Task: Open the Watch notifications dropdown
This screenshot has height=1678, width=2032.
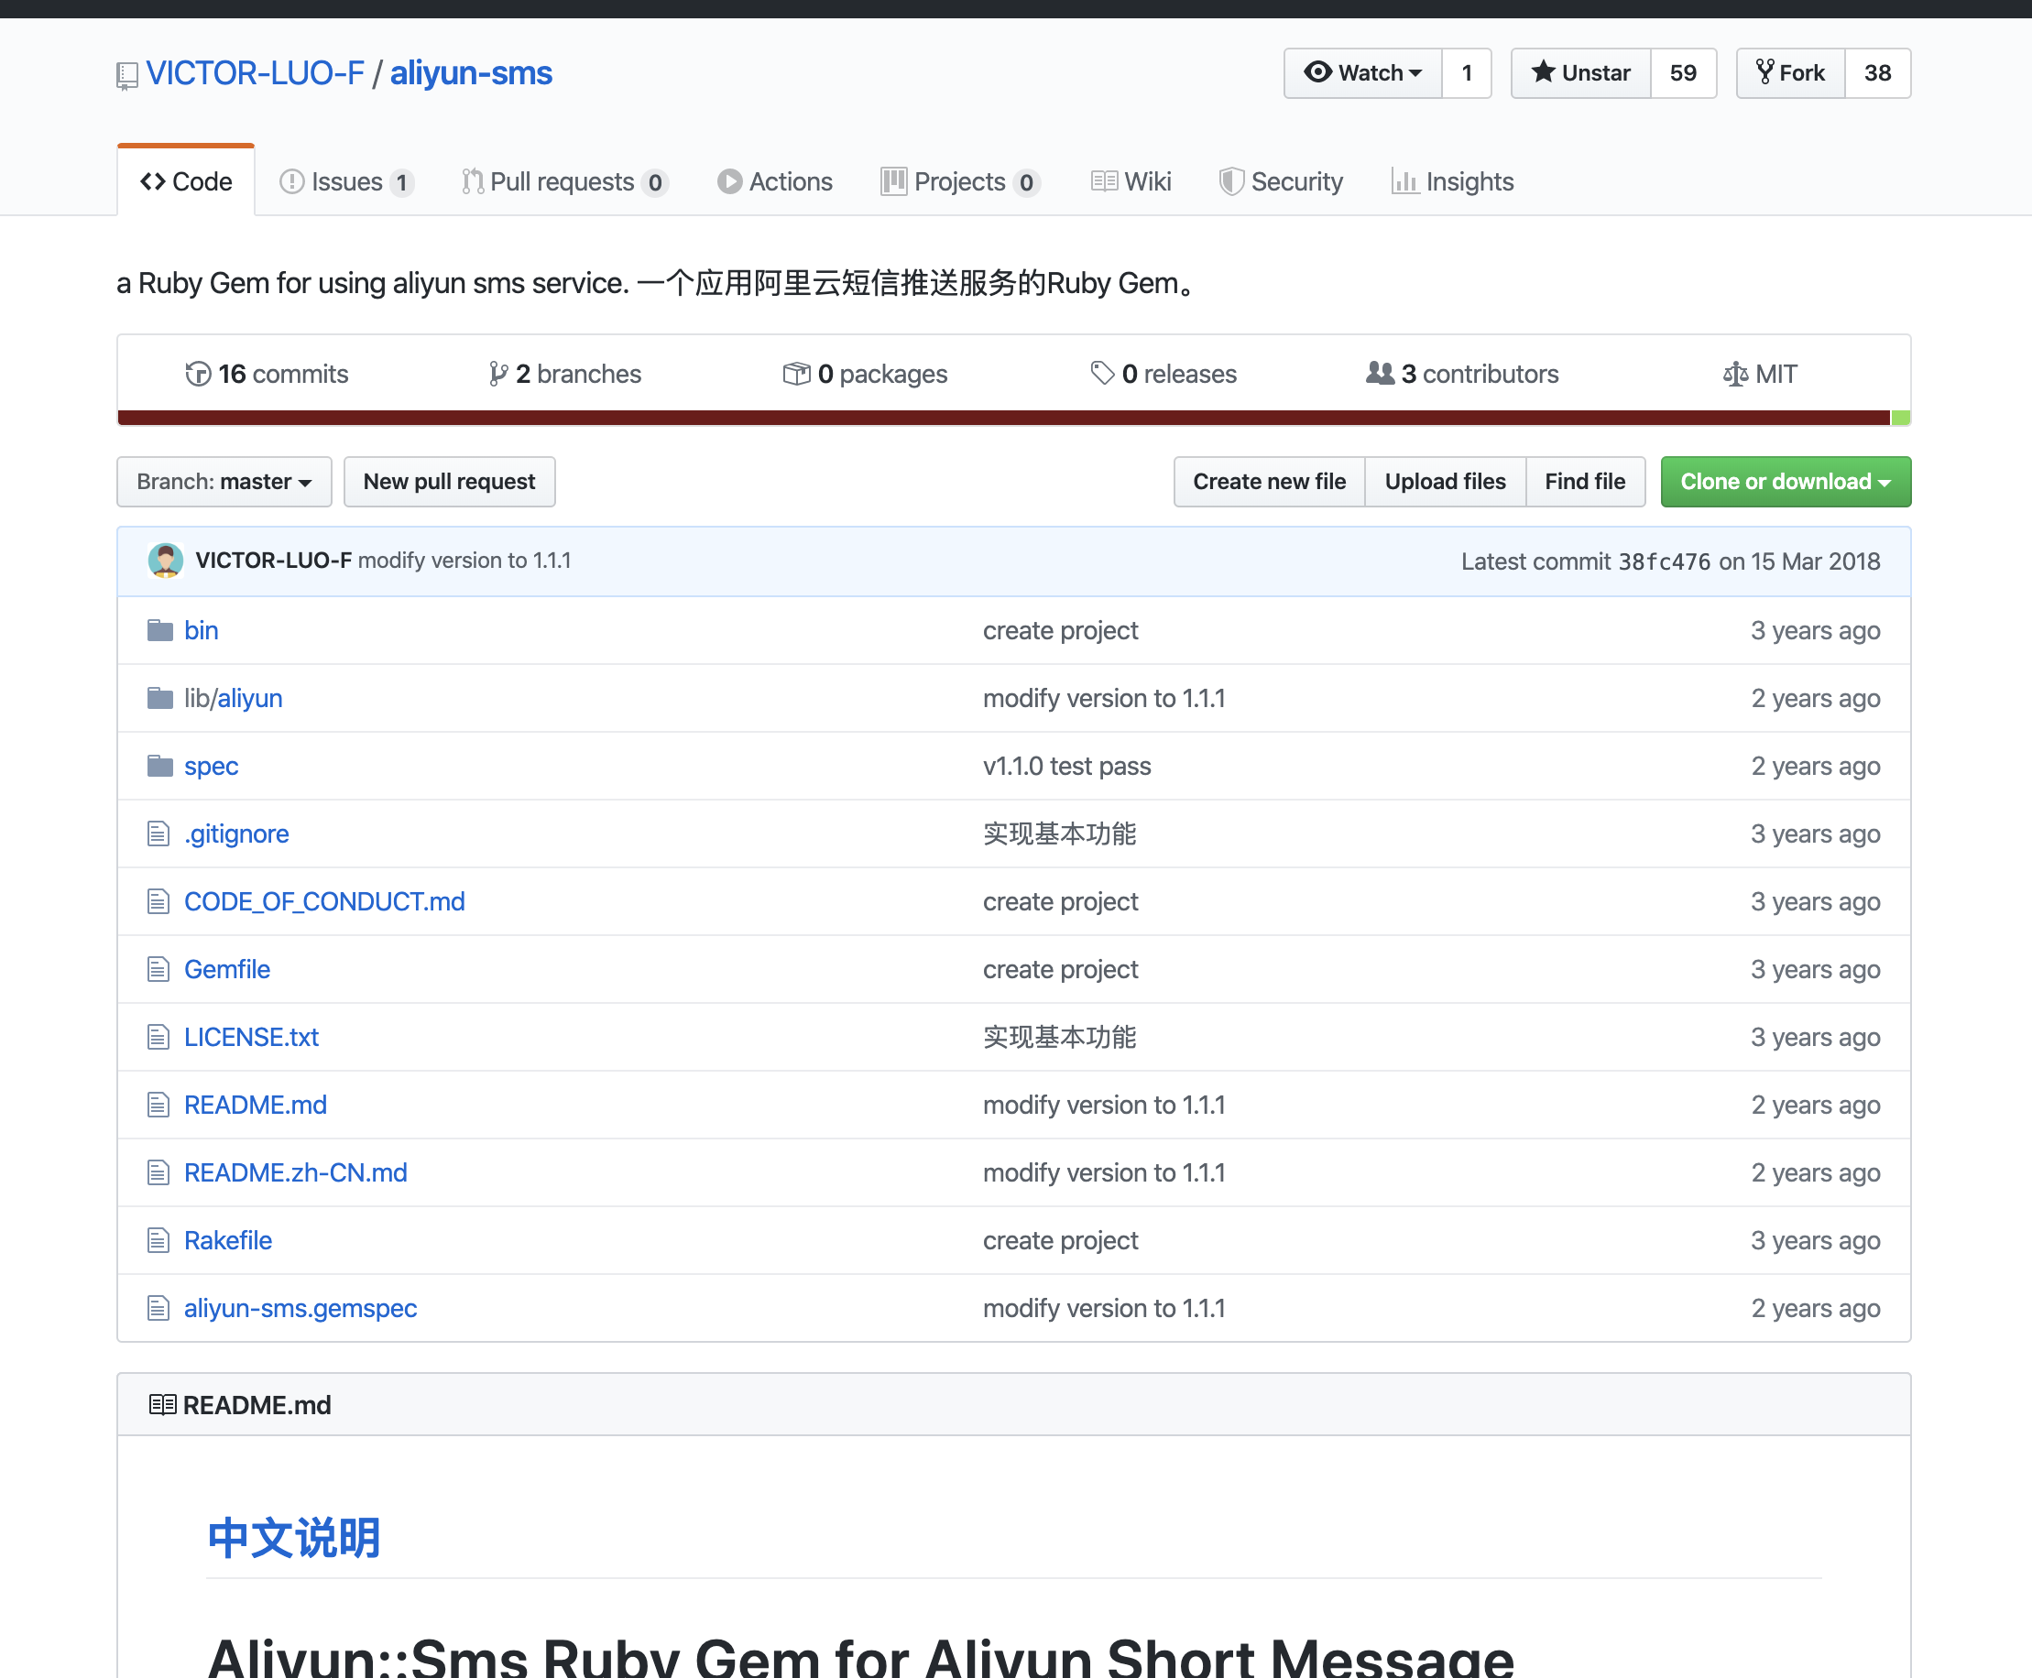Action: [x=1363, y=72]
